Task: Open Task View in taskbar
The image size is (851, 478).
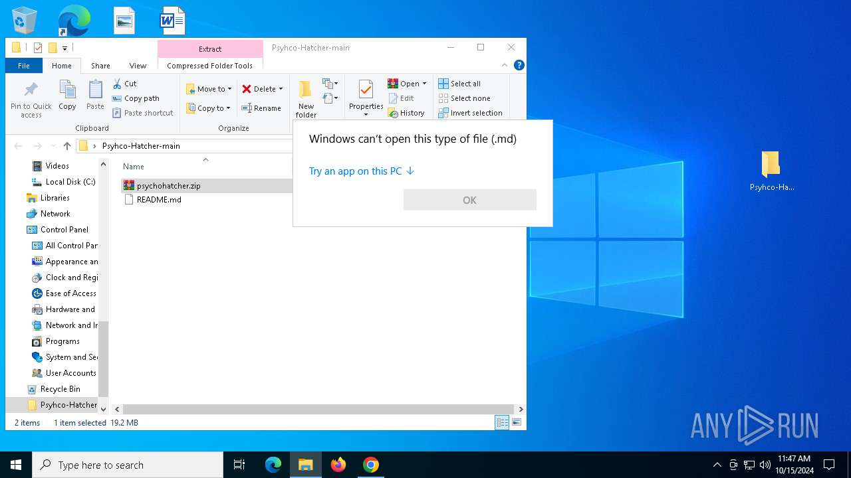Action: click(x=239, y=465)
